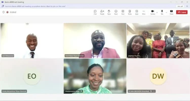Click the red Leave button
This screenshot has height=101, width=190.
(x=182, y=12)
